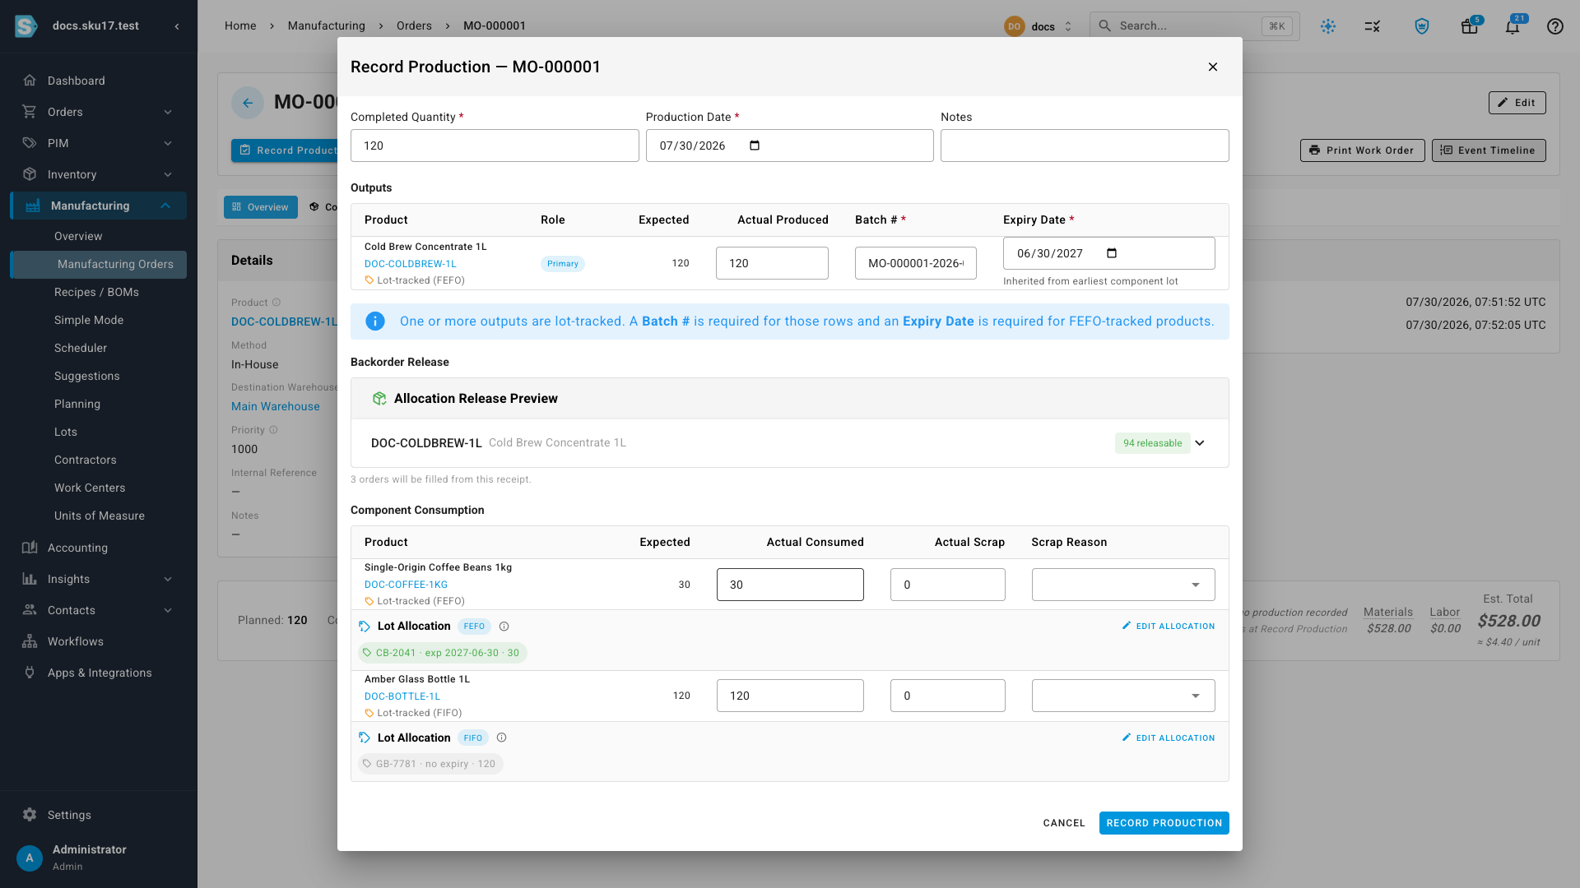This screenshot has height=888, width=1580.
Task: Expand DOC-COLDBREW-1L allocation release row
Action: point(1200,443)
